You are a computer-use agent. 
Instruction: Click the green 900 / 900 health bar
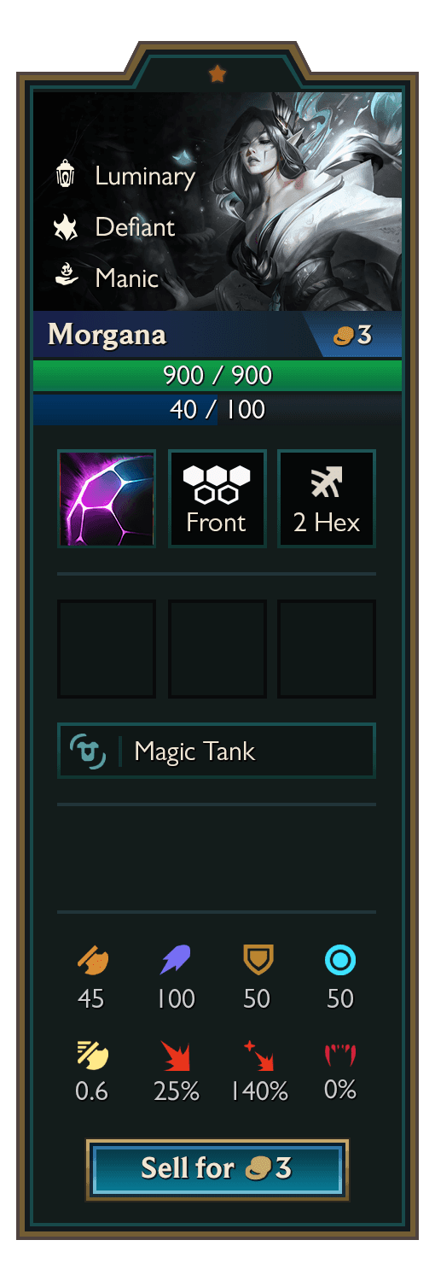coord(217,376)
